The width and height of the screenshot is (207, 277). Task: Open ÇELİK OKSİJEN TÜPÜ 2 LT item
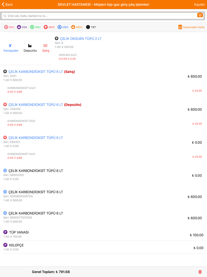pyautogui.click(x=80, y=39)
